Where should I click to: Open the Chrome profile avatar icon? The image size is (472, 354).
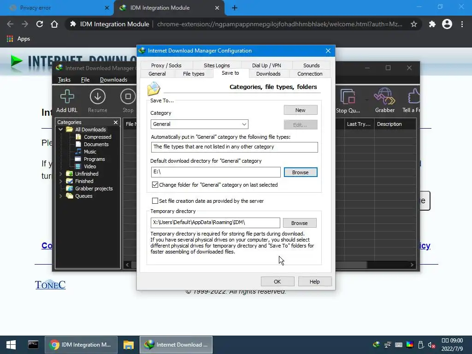point(447,24)
